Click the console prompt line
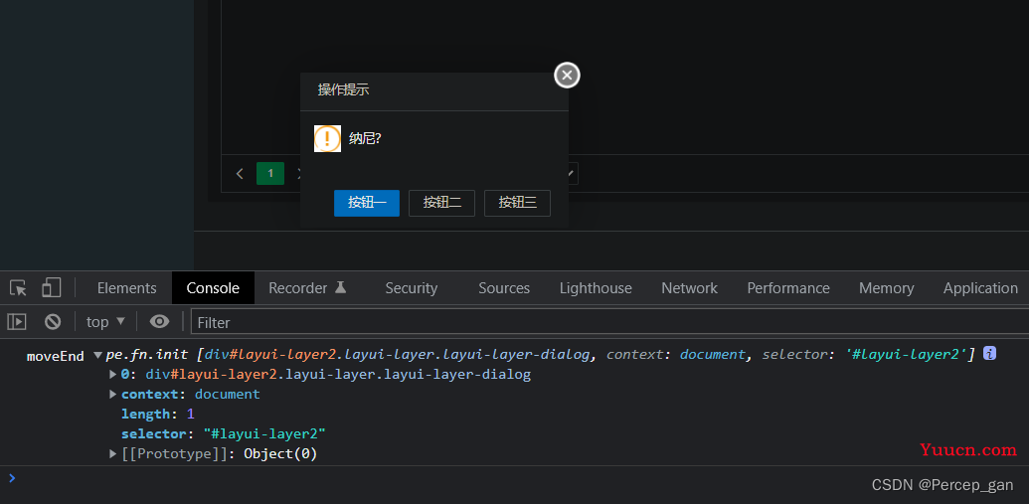The width and height of the screenshot is (1029, 504). tap(515, 478)
